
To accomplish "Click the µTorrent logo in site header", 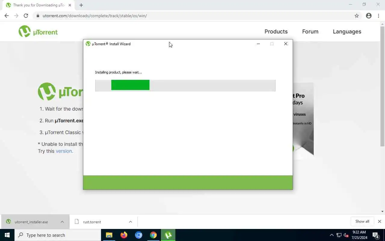I will tap(38, 31).
